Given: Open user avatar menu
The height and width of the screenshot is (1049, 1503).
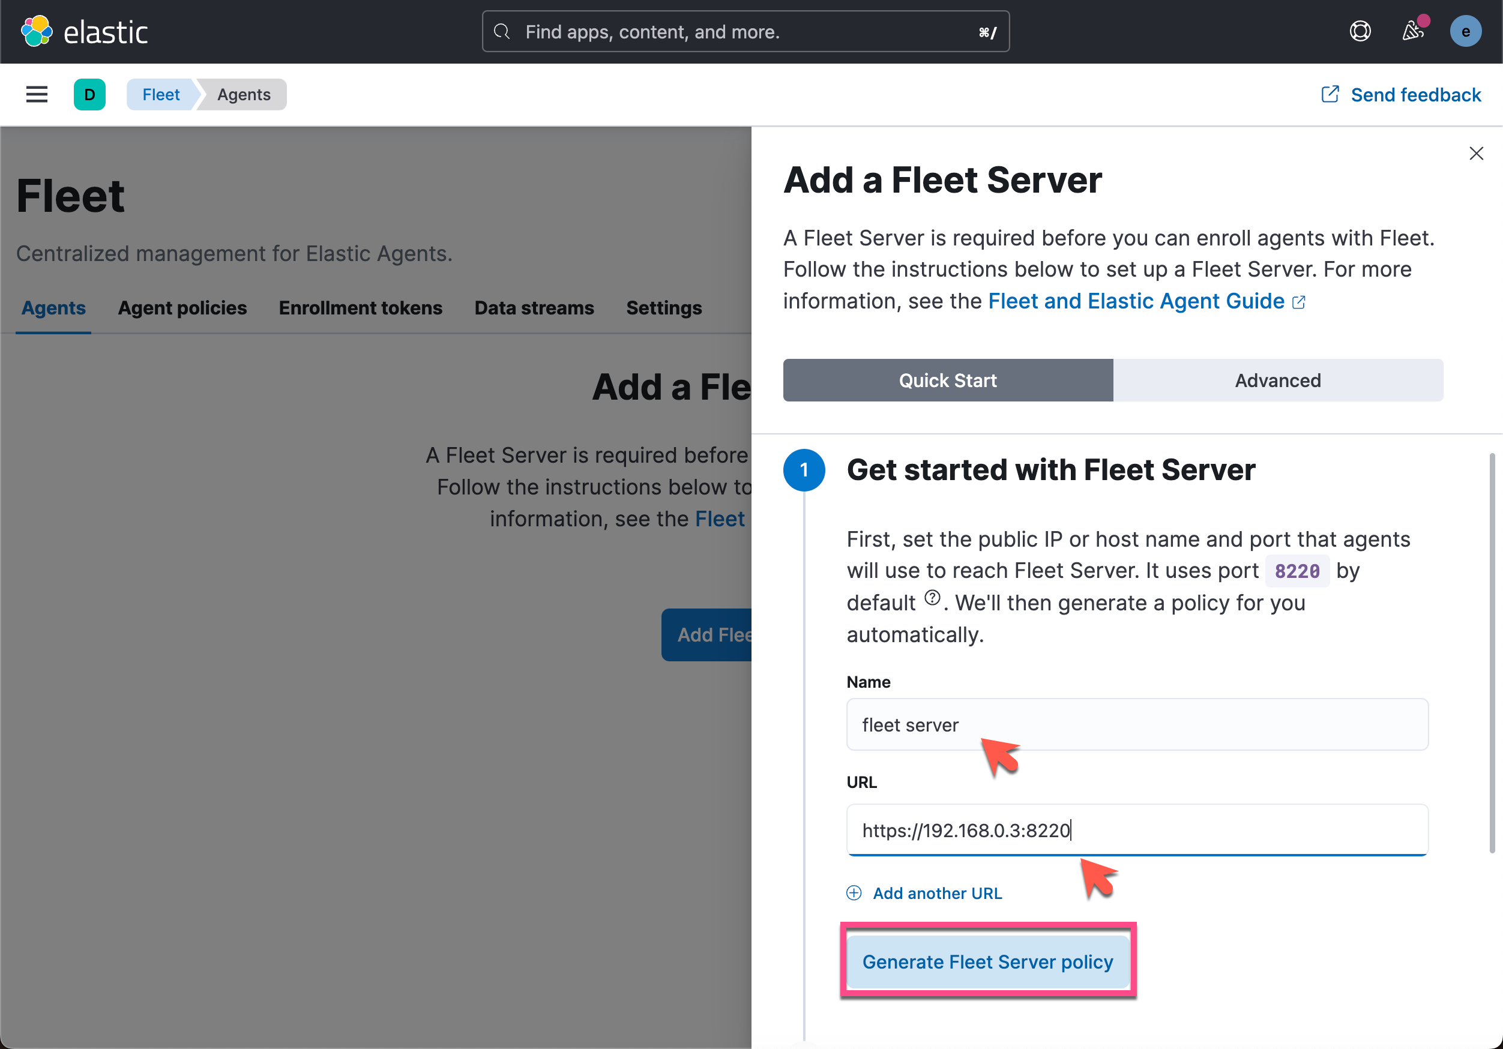Looking at the screenshot, I should click(x=1465, y=31).
